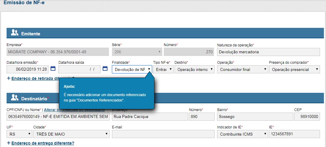Open calendar picker for Data/hora emissão

pyautogui.click(x=53, y=69)
